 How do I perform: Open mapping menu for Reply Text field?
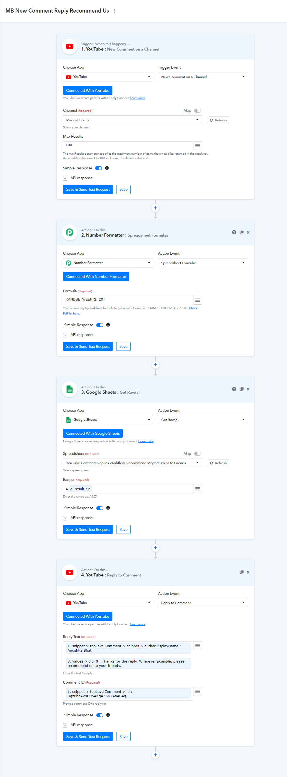(x=198, y=646)
